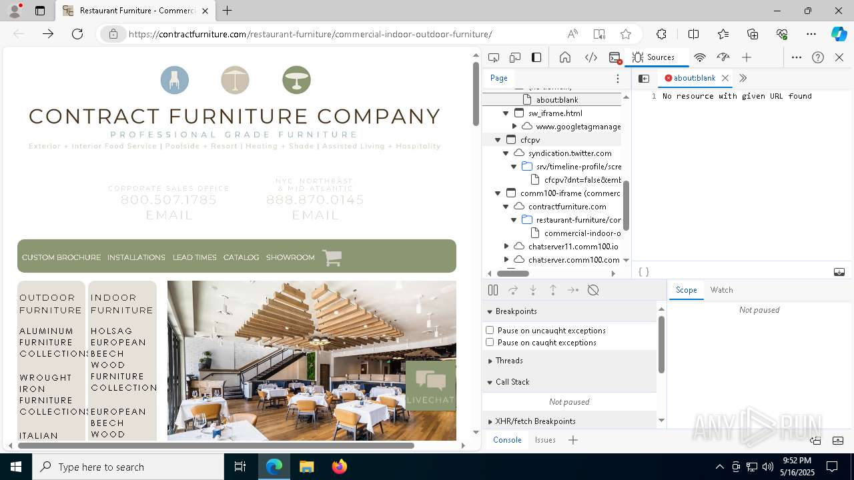This screenshot has height=480, width=854.
Task: Enable Pause on uncaught exceptions
Action: (490, 330)
